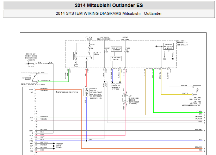Screen dimensions: 216x155
Task: Click the "BLK" label at ECO switch pin 11
Action: pyautogui.click(x=43, y=73)
